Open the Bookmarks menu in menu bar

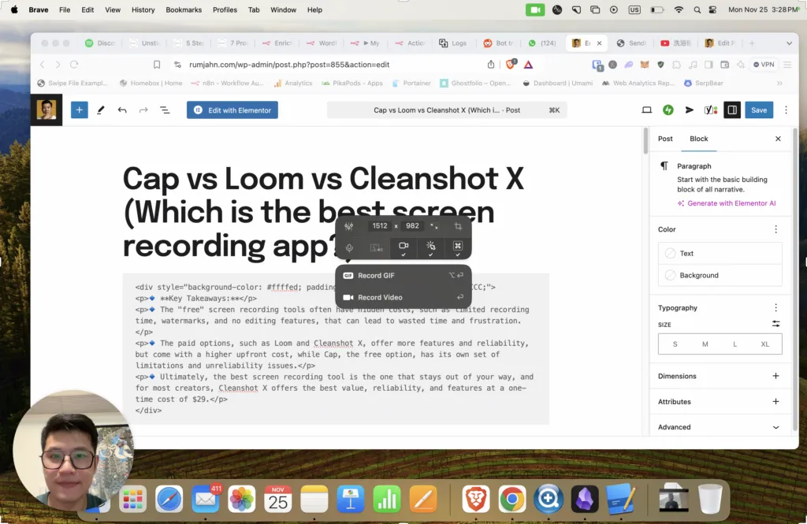(184, 10)
